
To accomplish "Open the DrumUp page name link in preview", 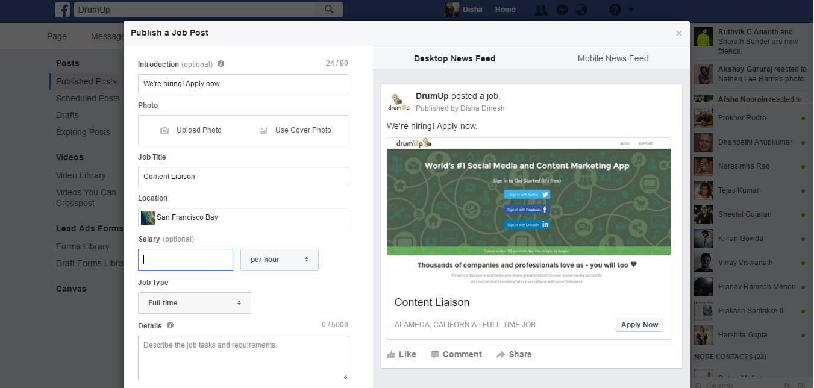I will pos(432,96).
